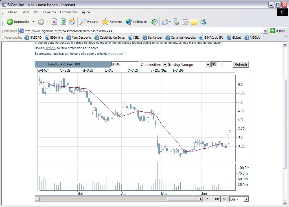
Task: Open the Candlesticks chart type dropdown
Action: (165, 65)
